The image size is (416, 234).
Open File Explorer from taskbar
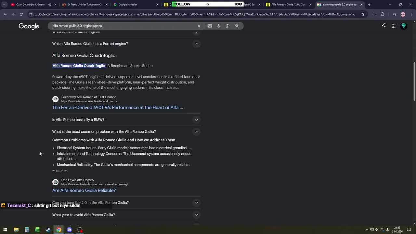click(x=16, y=230)
